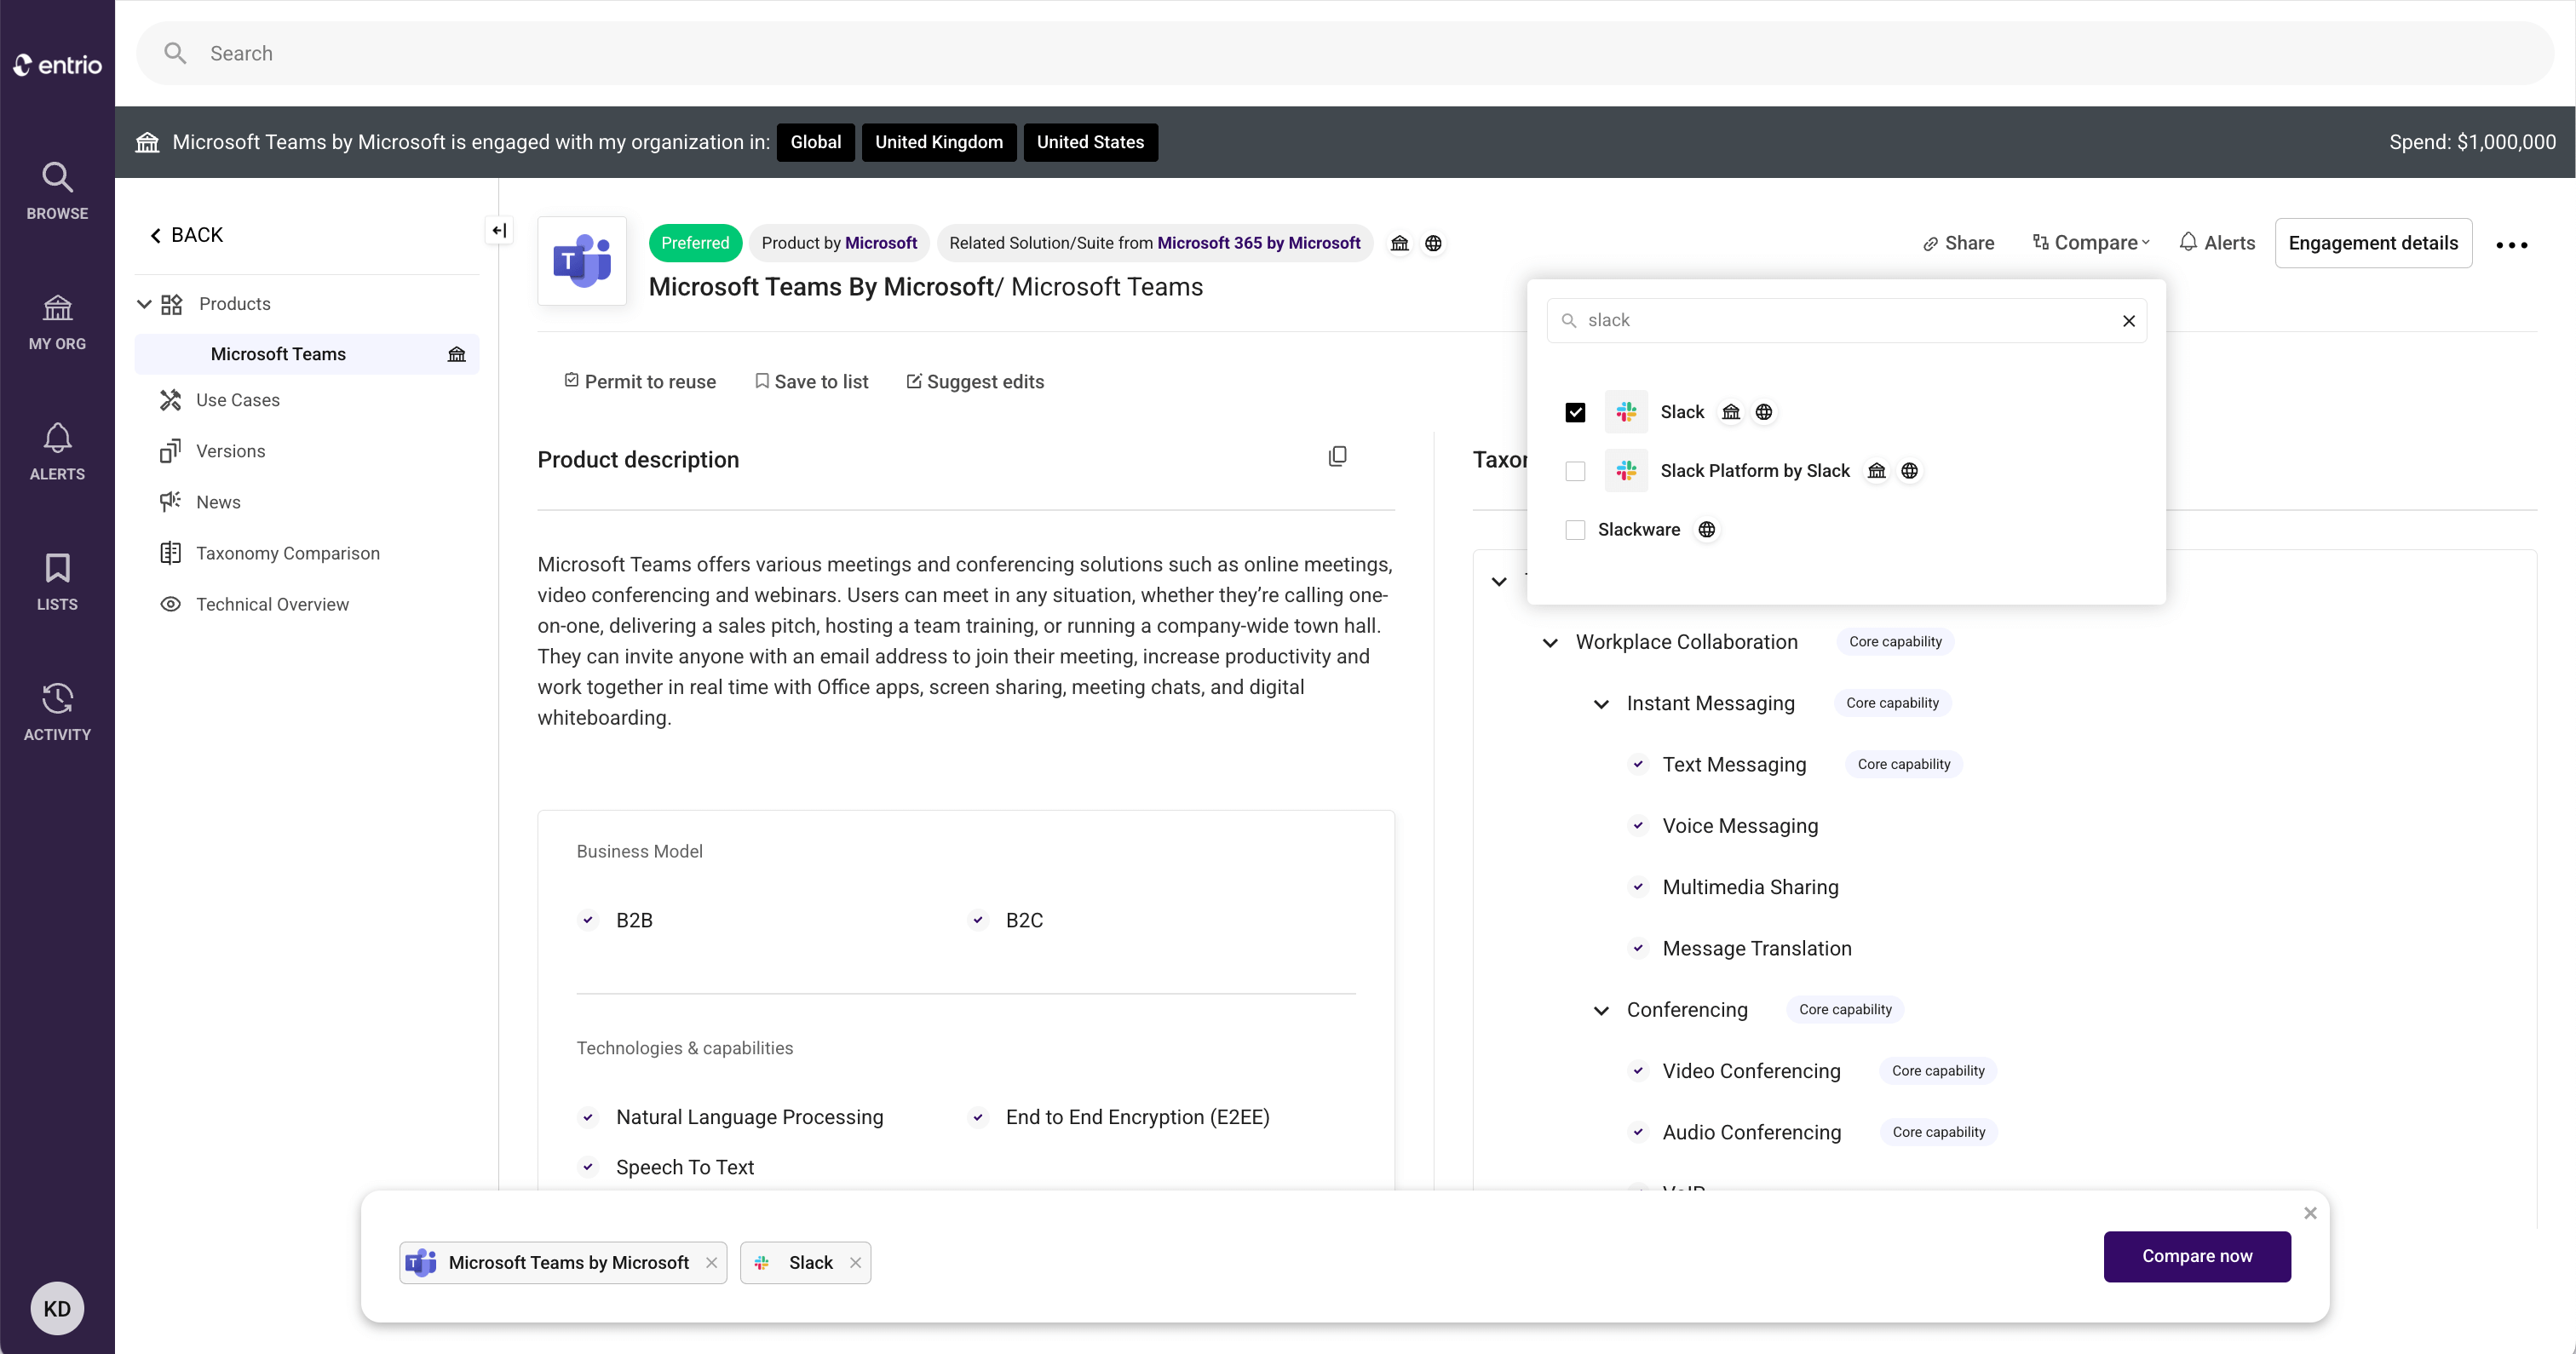Image resolution: width=2576 pixels, height=1354 pixels.
Task: Open the Browse section in sidebar
Action: click(57, 190)
